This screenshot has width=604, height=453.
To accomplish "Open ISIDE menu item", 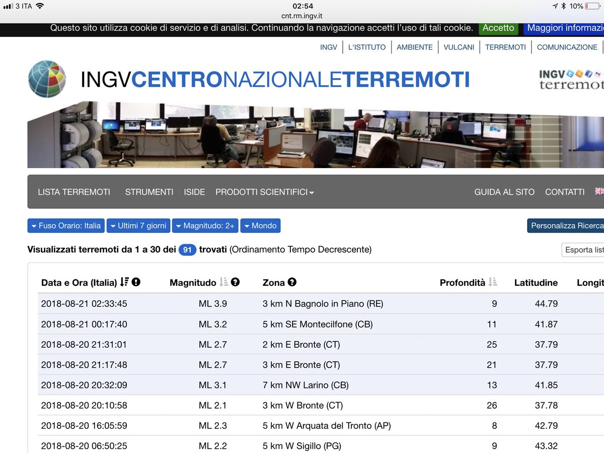I will pos(194,192).
